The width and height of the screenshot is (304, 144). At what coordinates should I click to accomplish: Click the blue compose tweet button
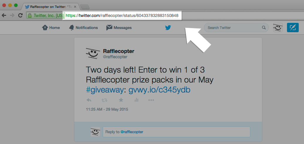(x=293, y=28)
